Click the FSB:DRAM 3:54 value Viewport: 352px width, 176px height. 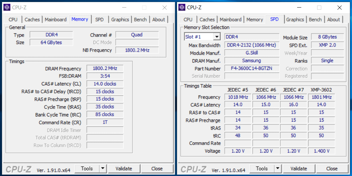pyautogui.click(x=105, y=76)
